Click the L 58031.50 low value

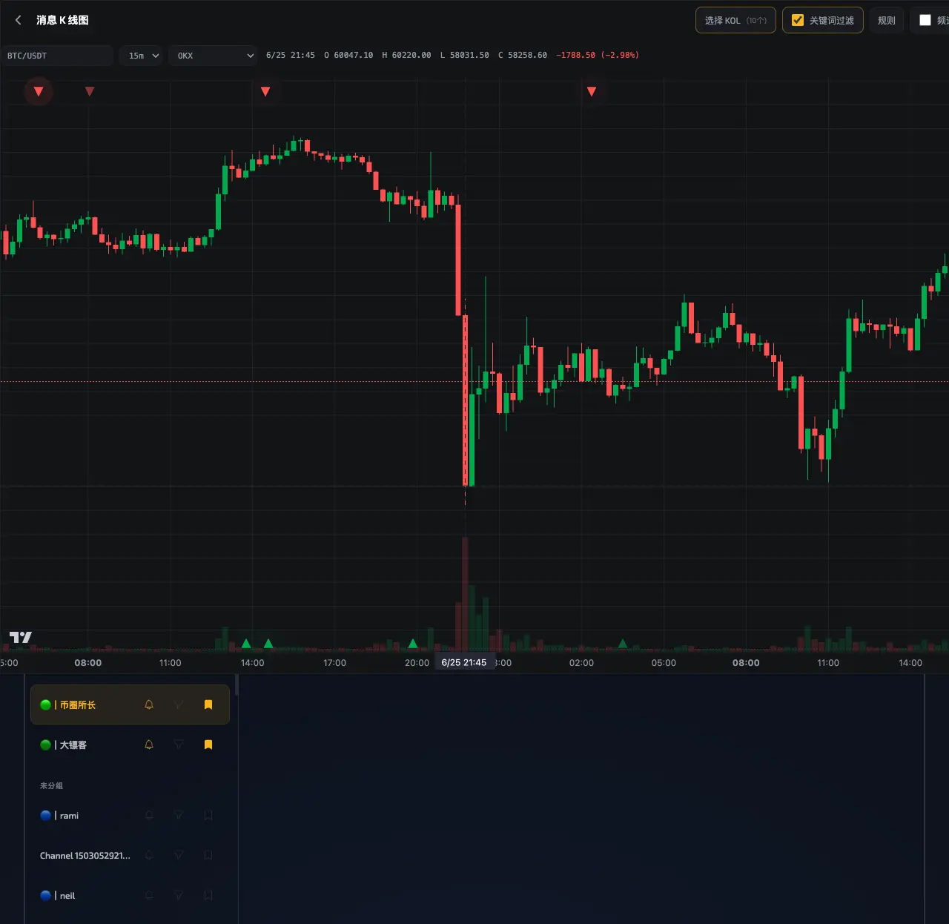click(464, 56)
